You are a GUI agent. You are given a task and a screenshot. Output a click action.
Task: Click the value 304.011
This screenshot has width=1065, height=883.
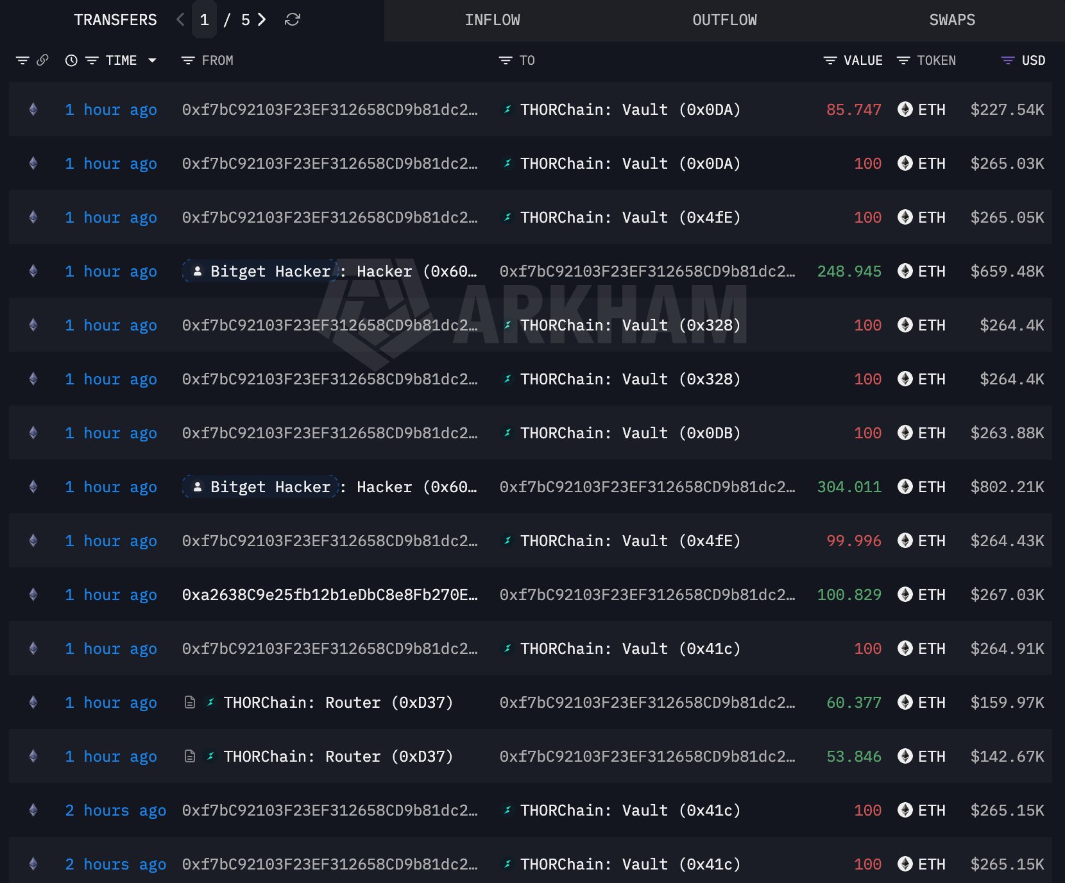pos(849,486)
